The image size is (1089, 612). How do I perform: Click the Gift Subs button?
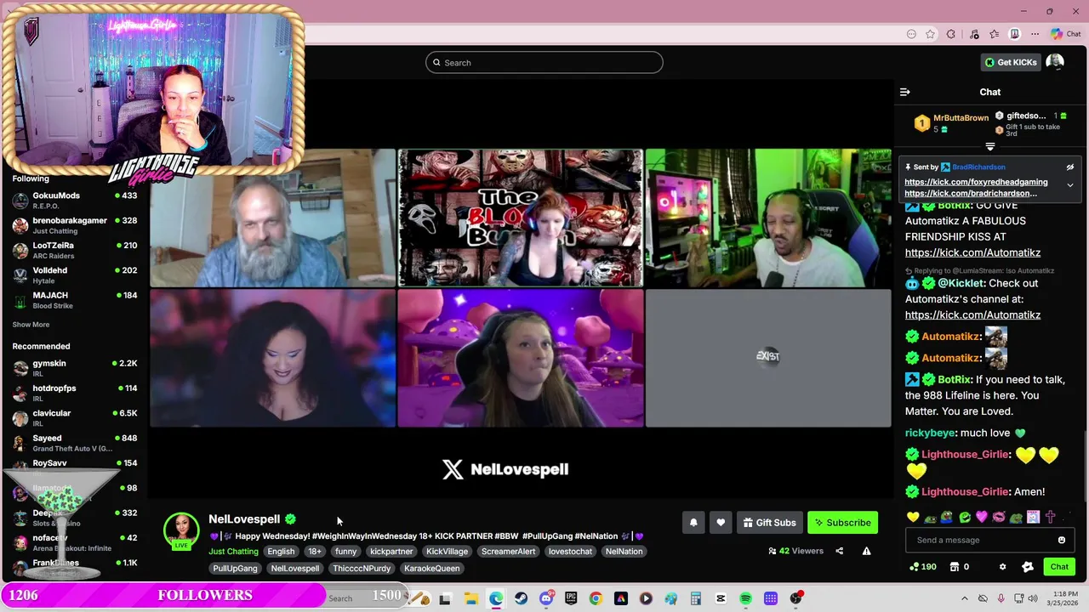769,523
